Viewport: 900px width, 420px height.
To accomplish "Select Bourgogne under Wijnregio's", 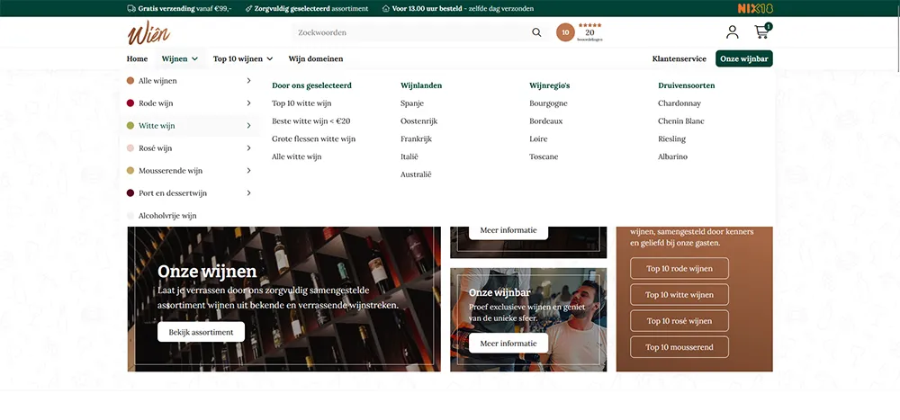I will coord(548,103).
